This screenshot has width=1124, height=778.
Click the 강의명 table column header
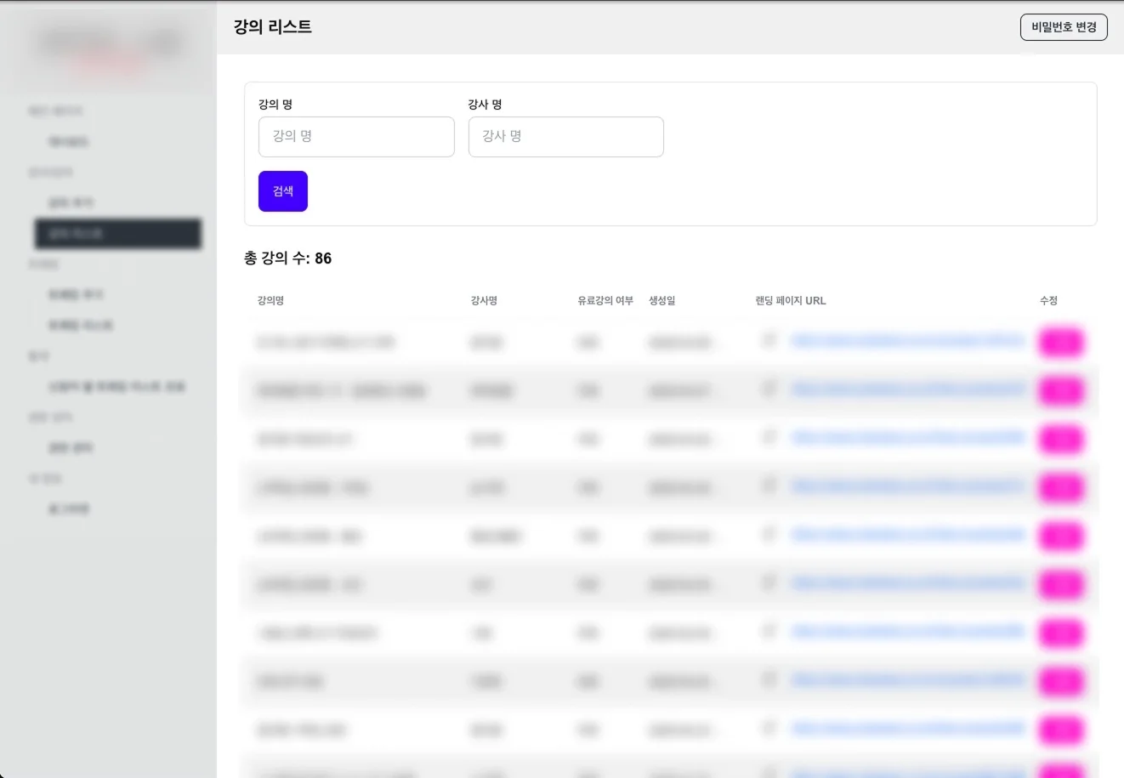[270, 301]
